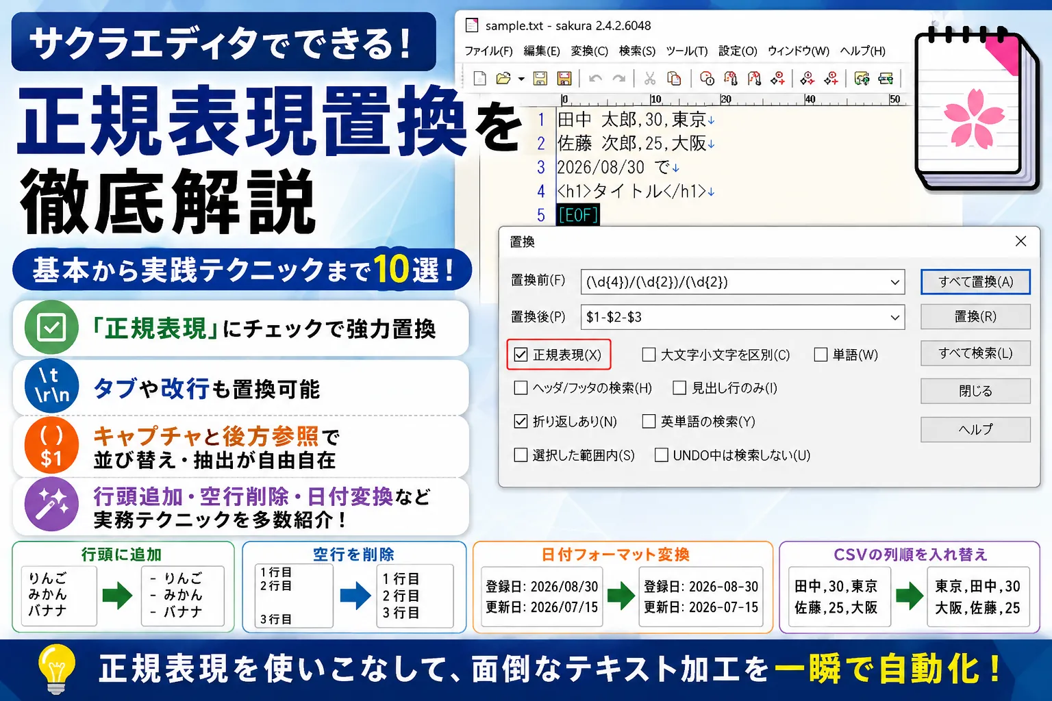Click the 'CSVの列順を入れ替え' heading

(910, 555)
